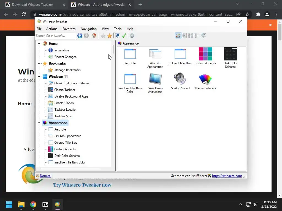This screenshot has height=211, width=282.
Task: Open the Windows Start menu
Action: [x=9, y=204]
